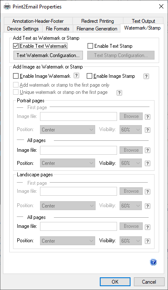Click help icon for Portrait All pages visibility
The width and height of the screenshot is (168, 290).
click(147, 164)
